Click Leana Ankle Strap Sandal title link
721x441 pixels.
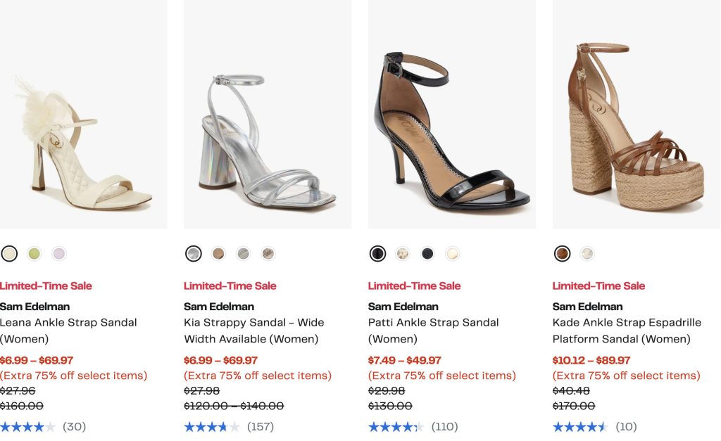pyautogui.click(x=68, y=323)
